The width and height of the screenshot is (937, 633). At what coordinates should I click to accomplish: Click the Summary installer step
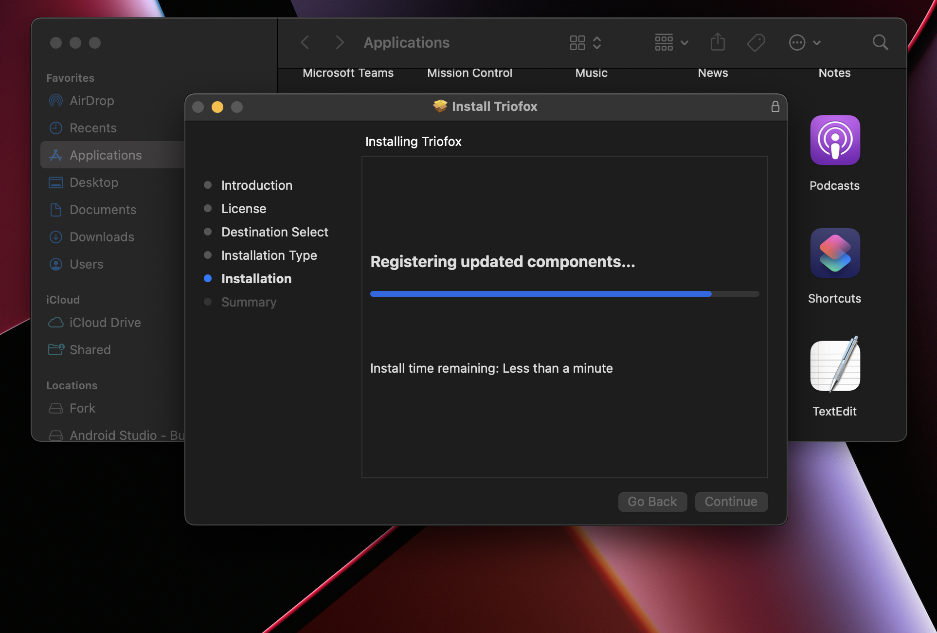coord(249,302)
